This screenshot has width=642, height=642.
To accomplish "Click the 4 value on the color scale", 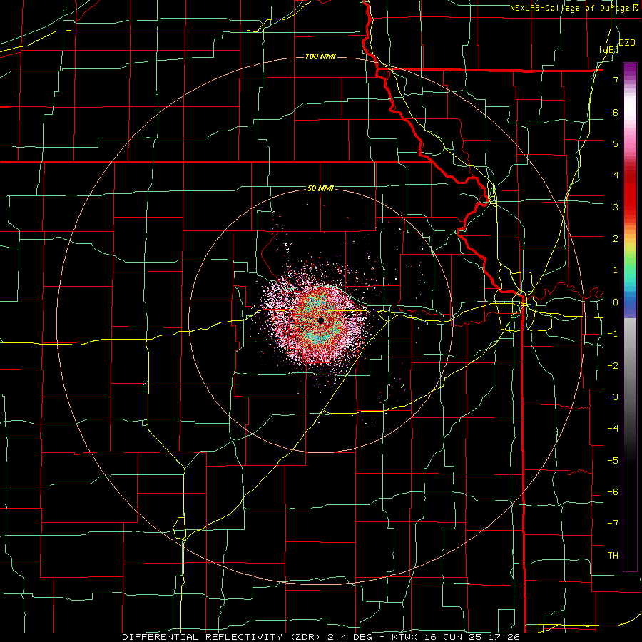I will click(x=616, y=175).
